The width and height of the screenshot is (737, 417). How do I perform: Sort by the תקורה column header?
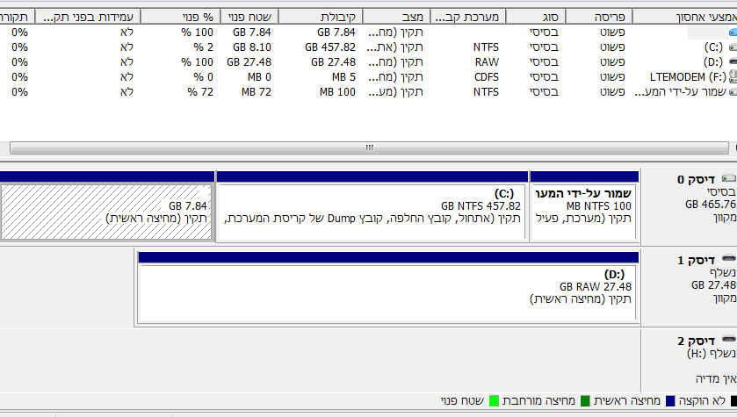point(17,18)
